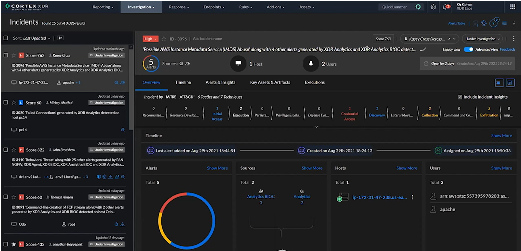The width and height of the screenshot is (521, 251).
Task: Click the pencil icon to edit incident description
Action: coord(423,49)
